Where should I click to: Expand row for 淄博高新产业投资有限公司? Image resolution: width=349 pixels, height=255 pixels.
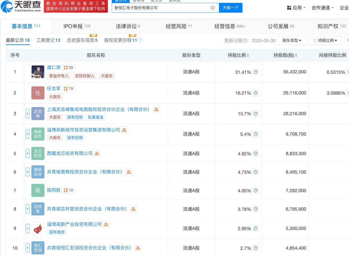tap(28, 229)
